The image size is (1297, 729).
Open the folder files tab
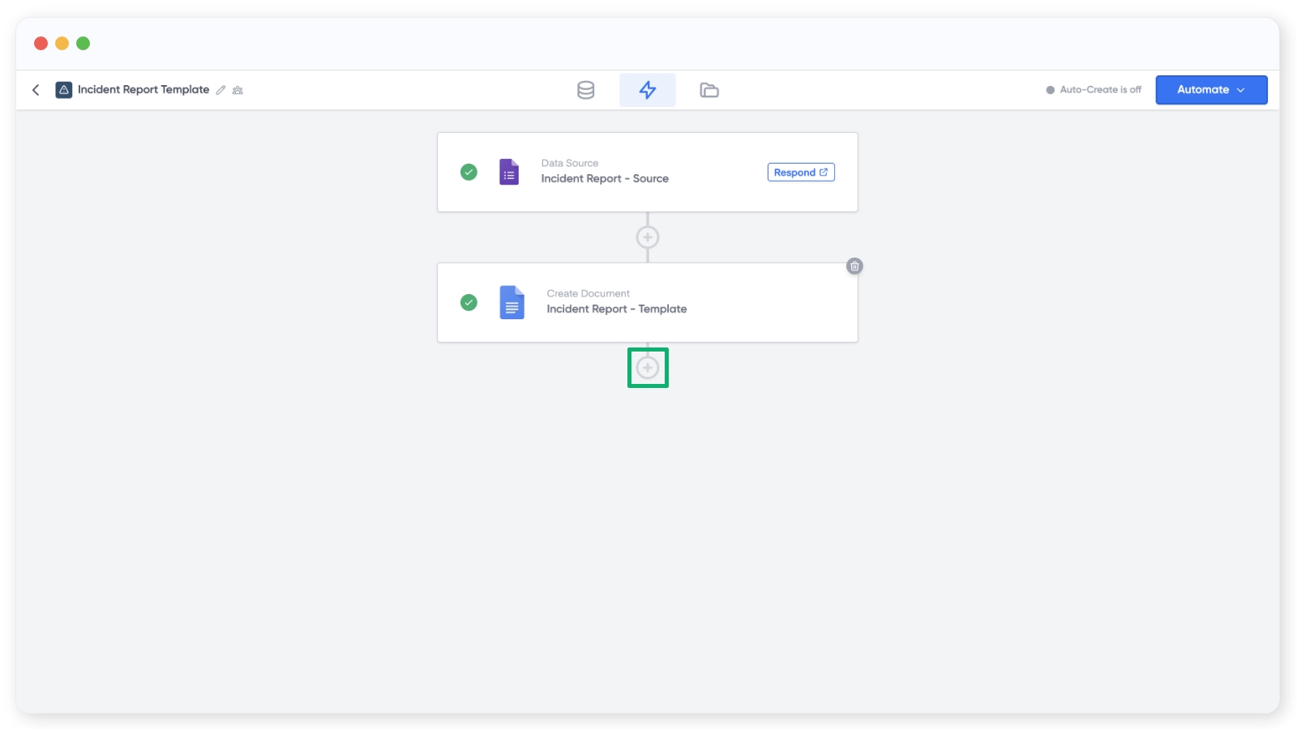(x=708, y=90)
